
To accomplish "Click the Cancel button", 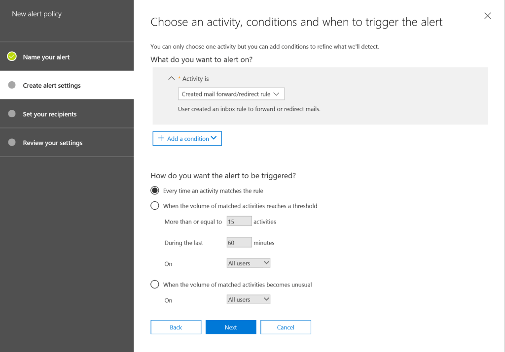I will tap(286, 327).
